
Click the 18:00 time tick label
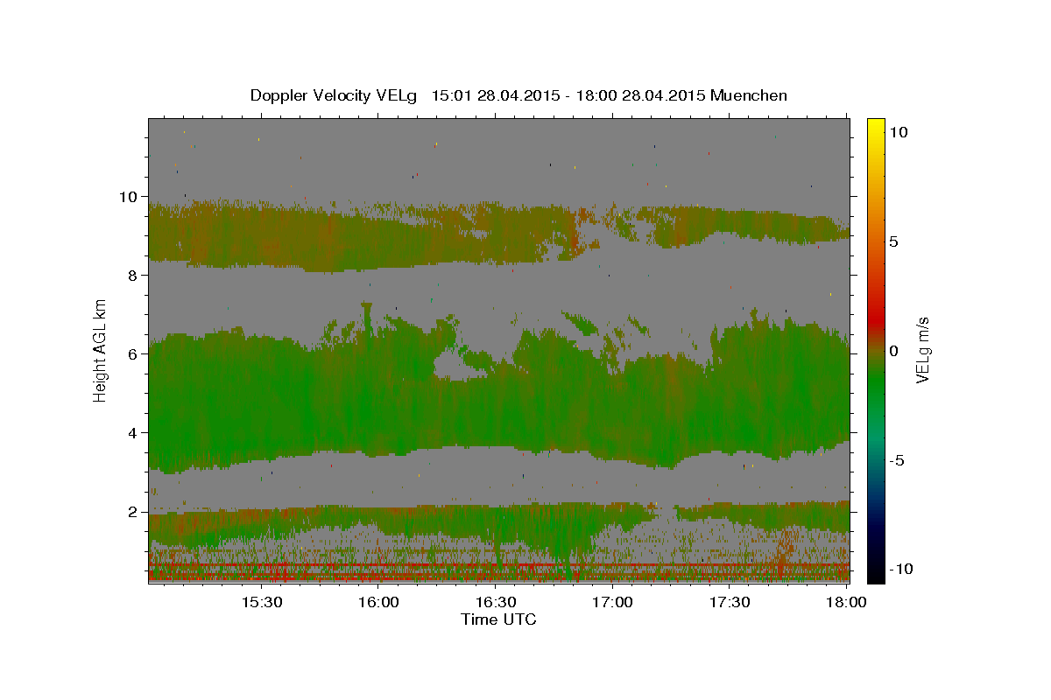pyautogui.click(x=847, y=603)
